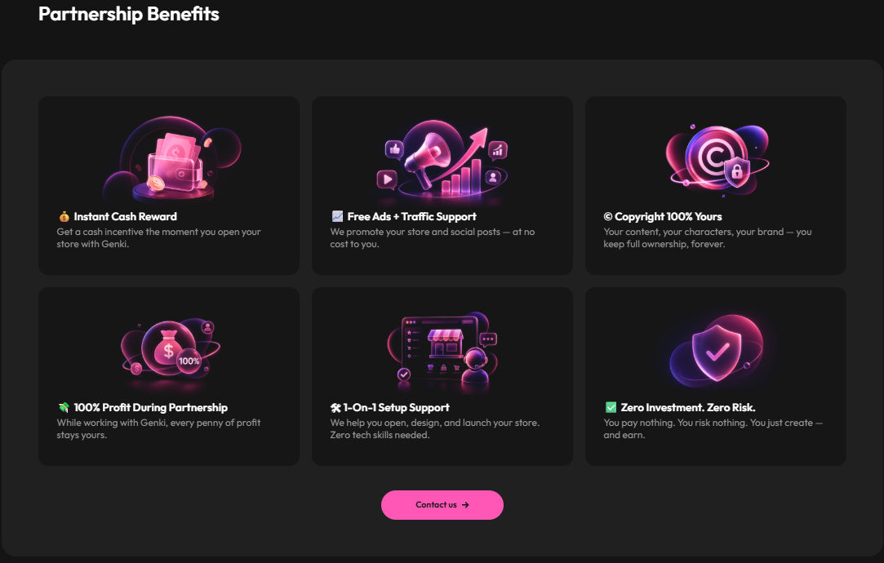884x563 pixels.
Task: Select the Zero Investment. Zero Risk. heading
Action: pyautogui.click(x=688, y=407)
